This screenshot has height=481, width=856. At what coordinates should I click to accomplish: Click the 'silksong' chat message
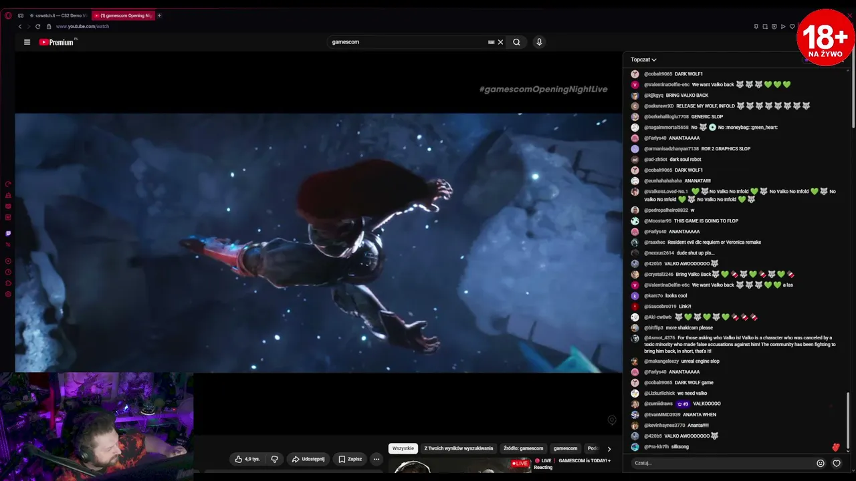(x=679, y=447)
